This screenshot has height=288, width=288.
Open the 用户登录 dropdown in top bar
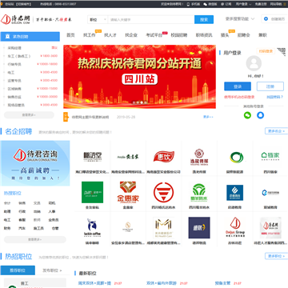coord(243,4)
